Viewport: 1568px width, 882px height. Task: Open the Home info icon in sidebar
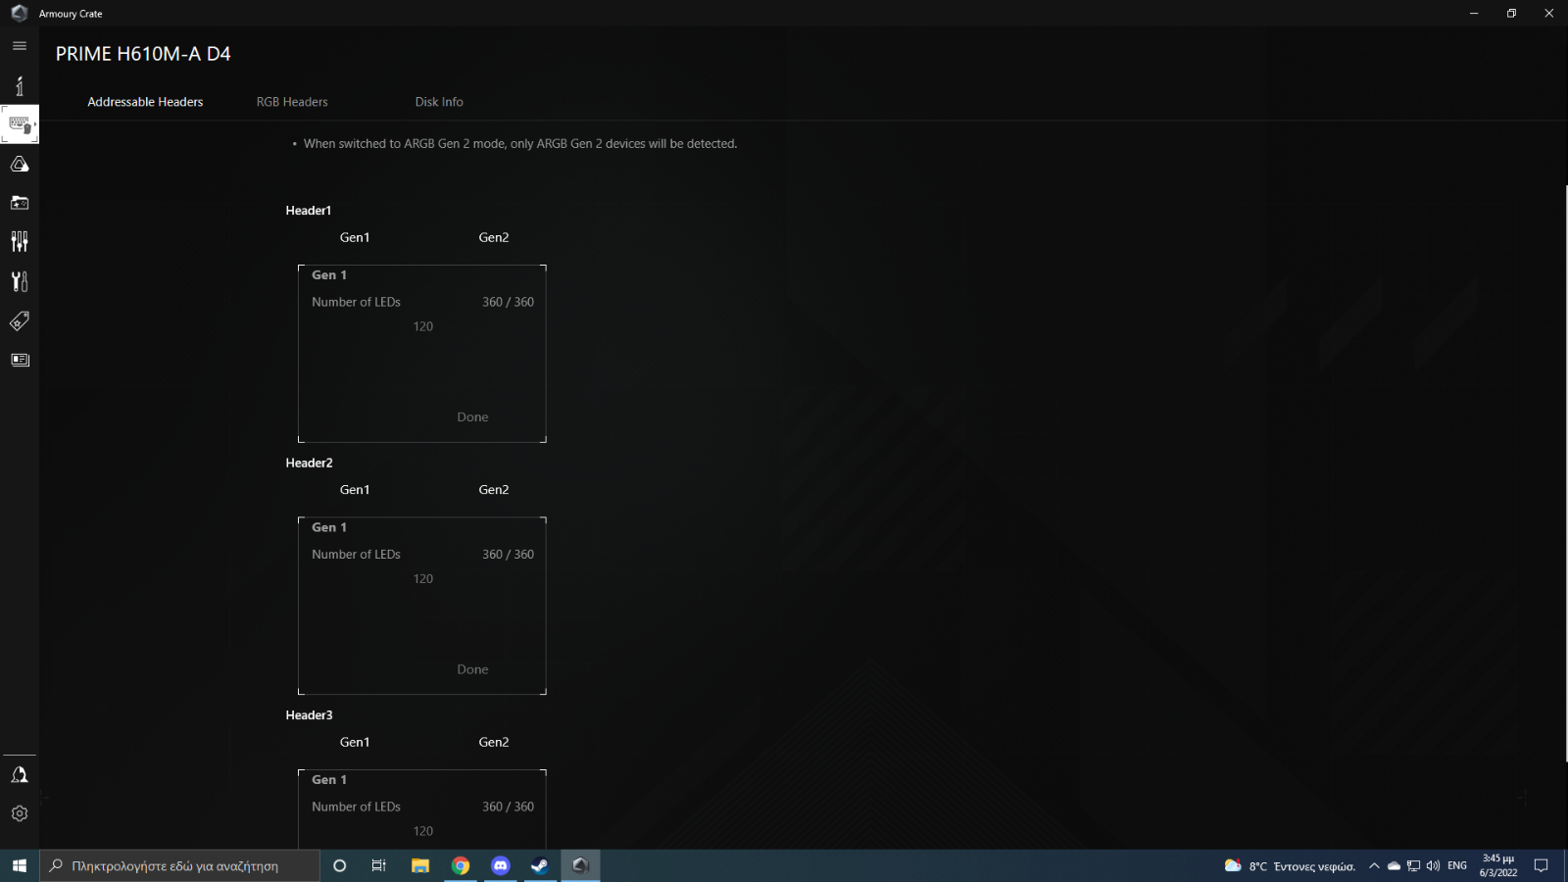[19, 85]
